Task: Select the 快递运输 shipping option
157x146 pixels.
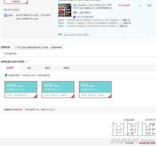Action: 16,2
